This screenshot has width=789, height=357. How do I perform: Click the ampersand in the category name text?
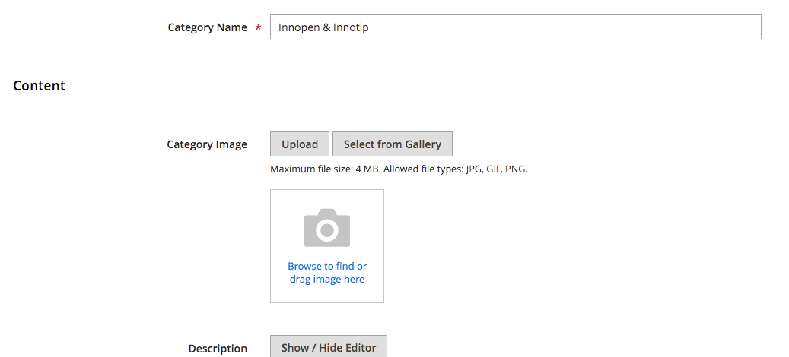click(326, 27)
